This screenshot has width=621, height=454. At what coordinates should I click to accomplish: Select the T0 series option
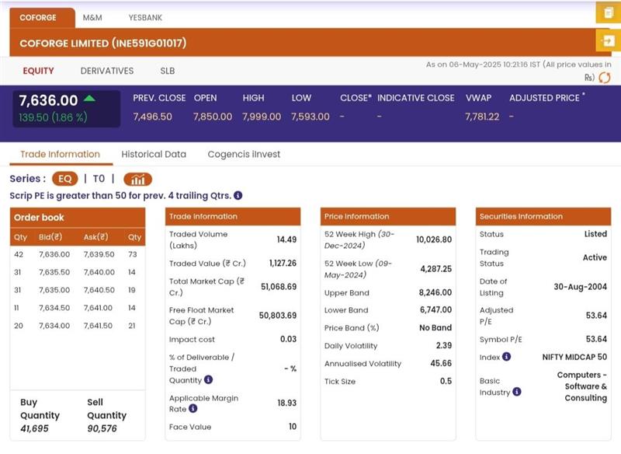(x=99, y=179)
